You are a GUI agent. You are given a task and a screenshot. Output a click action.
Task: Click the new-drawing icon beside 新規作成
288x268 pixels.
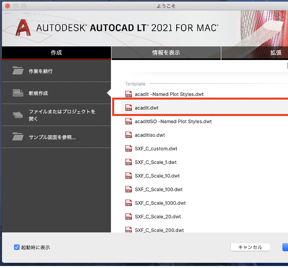click(x=18, y=93)
